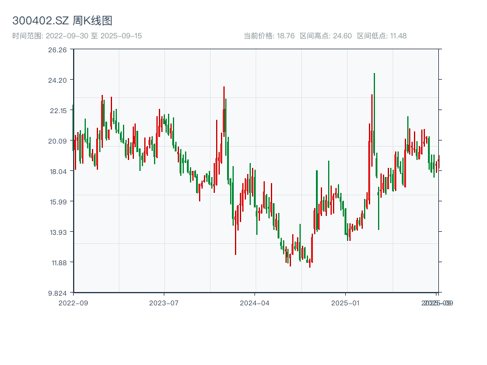Image resolution: width=487 pixels, height=365 pixels.
Task: Click y-axis label 22.15
Action: click(x=58, y=111)
